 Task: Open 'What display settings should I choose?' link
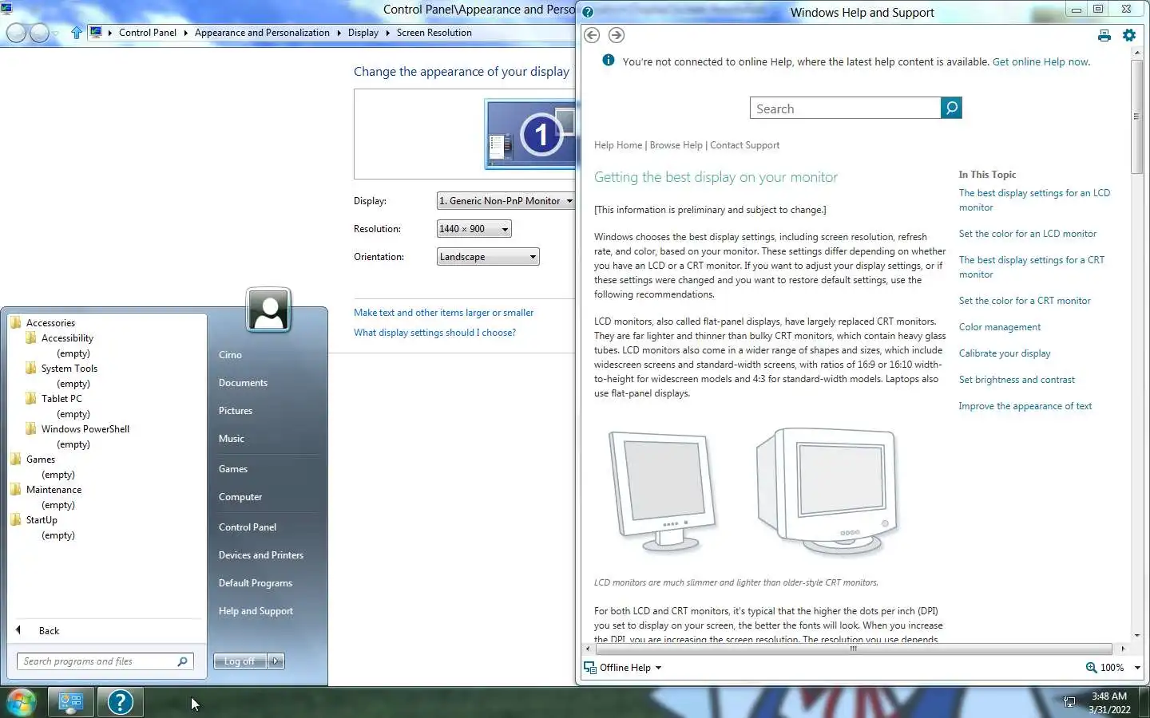[434, 333]
